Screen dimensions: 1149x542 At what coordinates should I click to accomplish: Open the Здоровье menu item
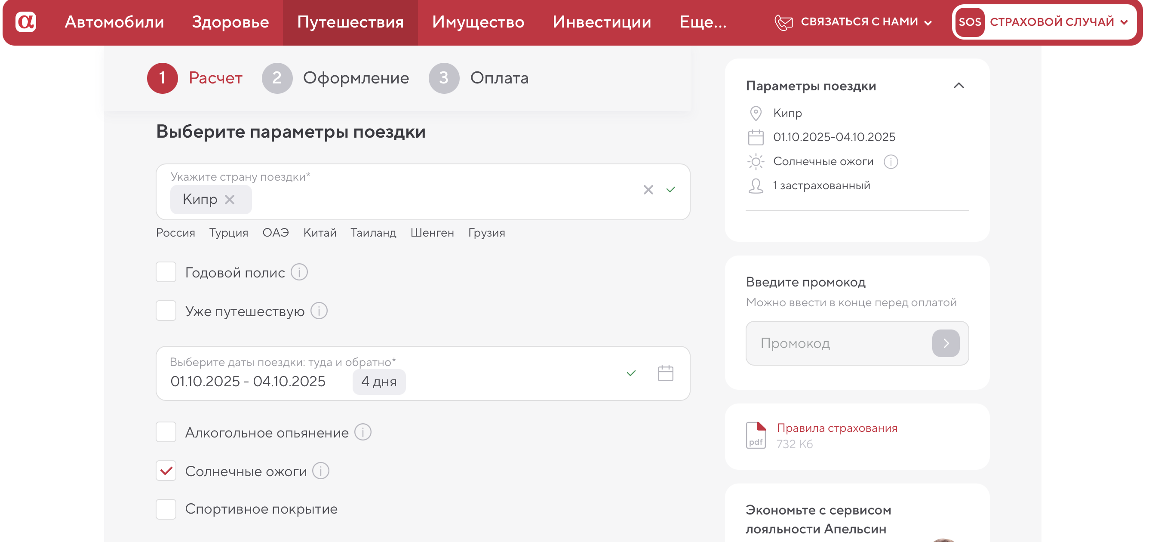[x=230, y=22]
